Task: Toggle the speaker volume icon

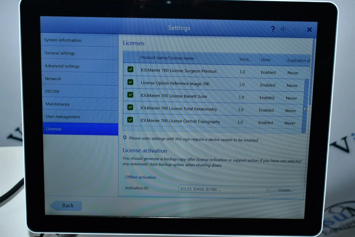Action: [x=284, y=29]
